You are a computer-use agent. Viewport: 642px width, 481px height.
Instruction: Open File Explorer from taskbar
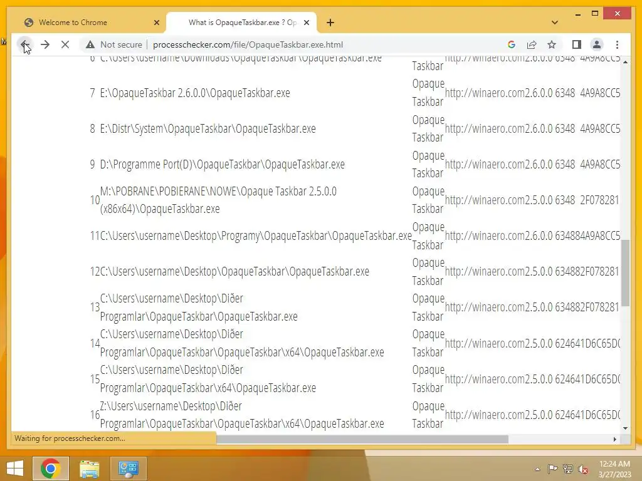point(89,468)
